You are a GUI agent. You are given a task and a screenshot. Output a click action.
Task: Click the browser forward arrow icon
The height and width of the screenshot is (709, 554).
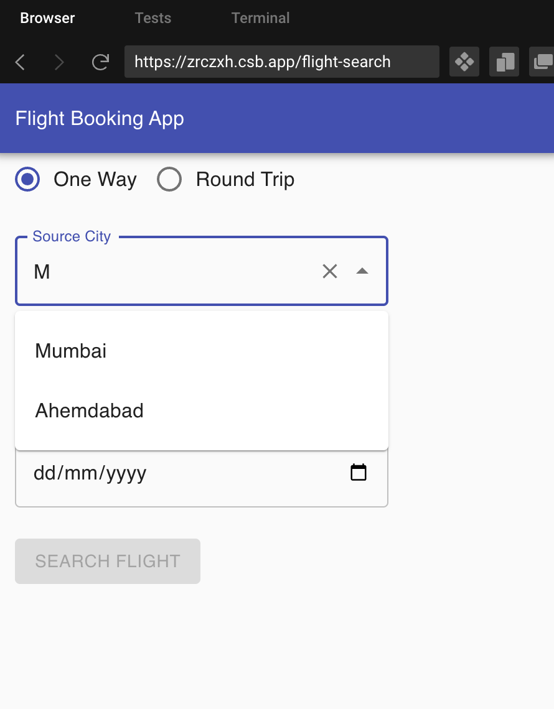pyautogui.click(x=59, y=62)
